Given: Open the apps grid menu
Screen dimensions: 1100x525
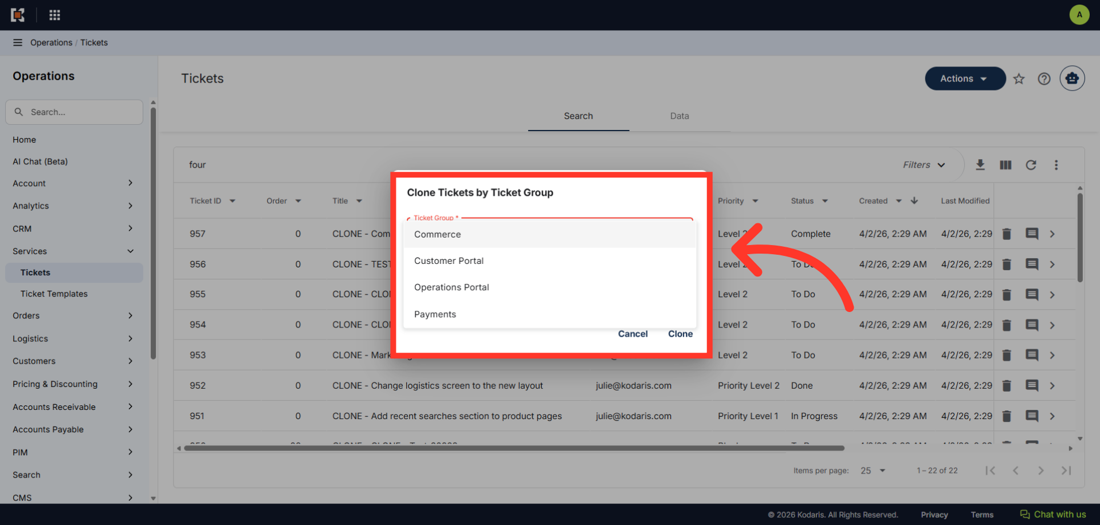Looking at the screenshot, I should pos(54,15).
